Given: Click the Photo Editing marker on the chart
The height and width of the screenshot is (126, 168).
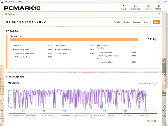Looking at the screenshot, I should [x=117, y=105].
